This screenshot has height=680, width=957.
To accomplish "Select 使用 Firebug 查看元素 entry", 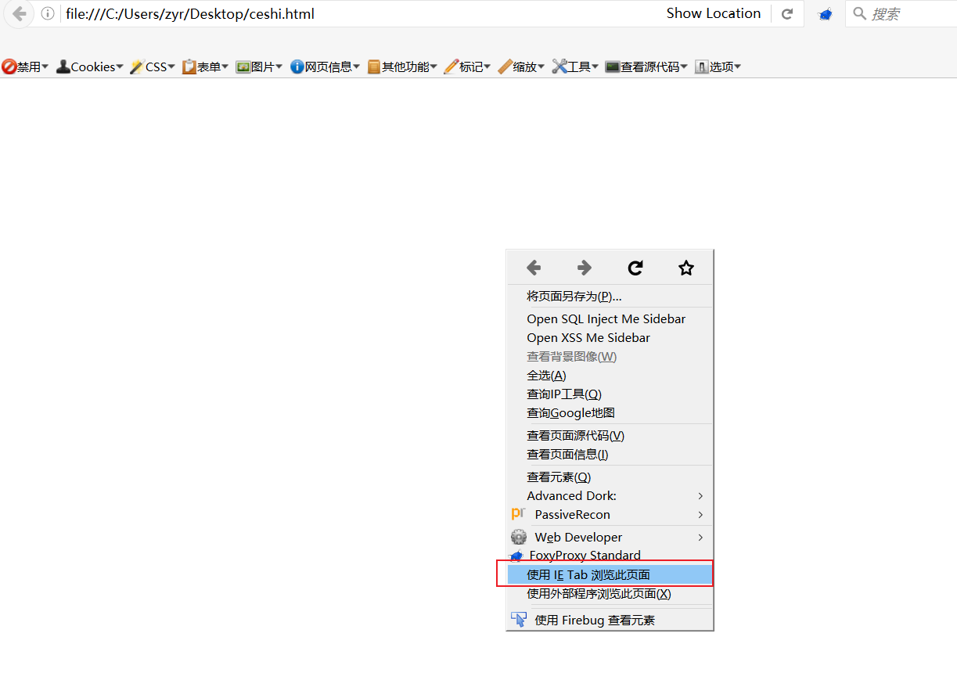I will (610, 621).
